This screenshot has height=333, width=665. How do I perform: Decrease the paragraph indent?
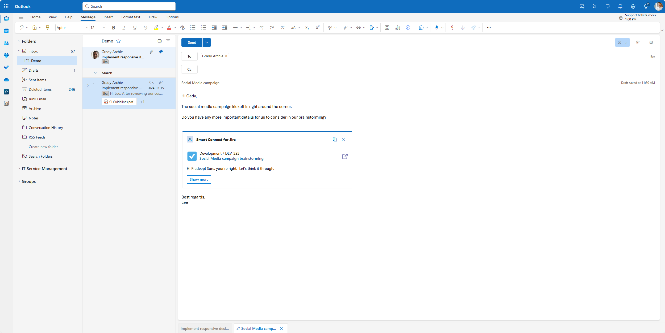214,28
